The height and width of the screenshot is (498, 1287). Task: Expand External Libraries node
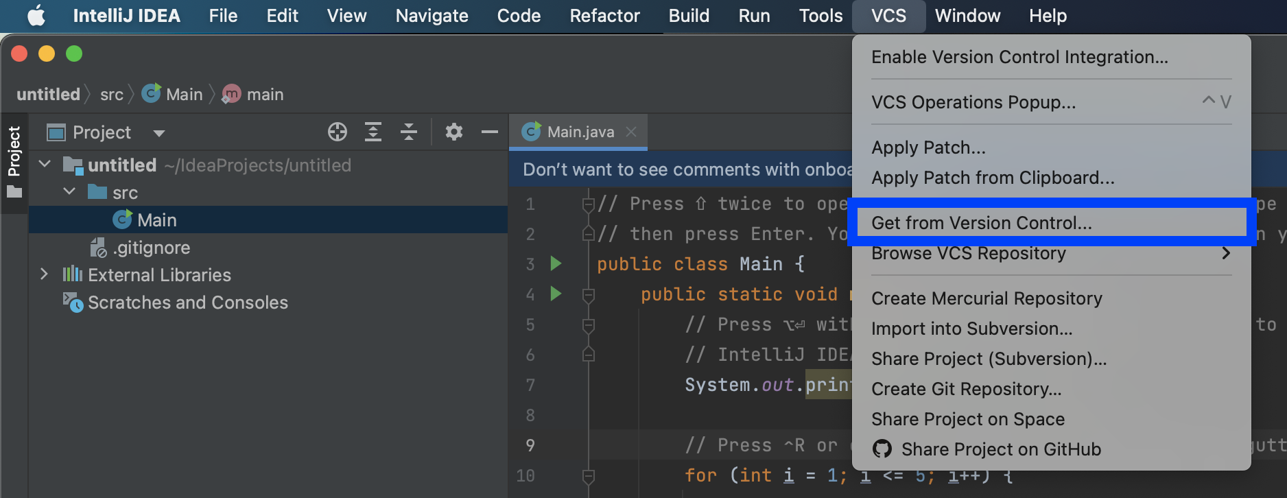tap(45, 274)
